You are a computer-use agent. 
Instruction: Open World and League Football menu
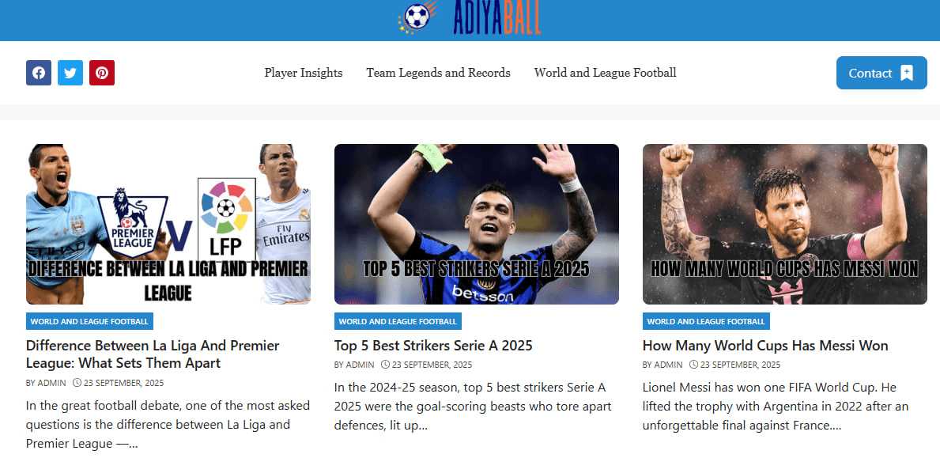pos(605,73)
